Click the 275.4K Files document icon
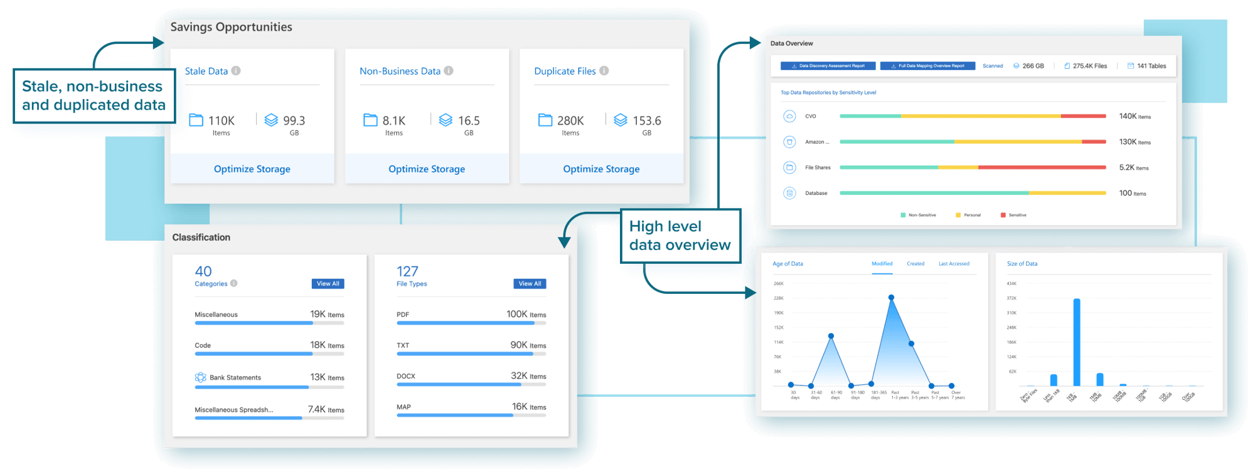Image resolution: width=1255 pixels, height=475 pixels. (1067, 66)
